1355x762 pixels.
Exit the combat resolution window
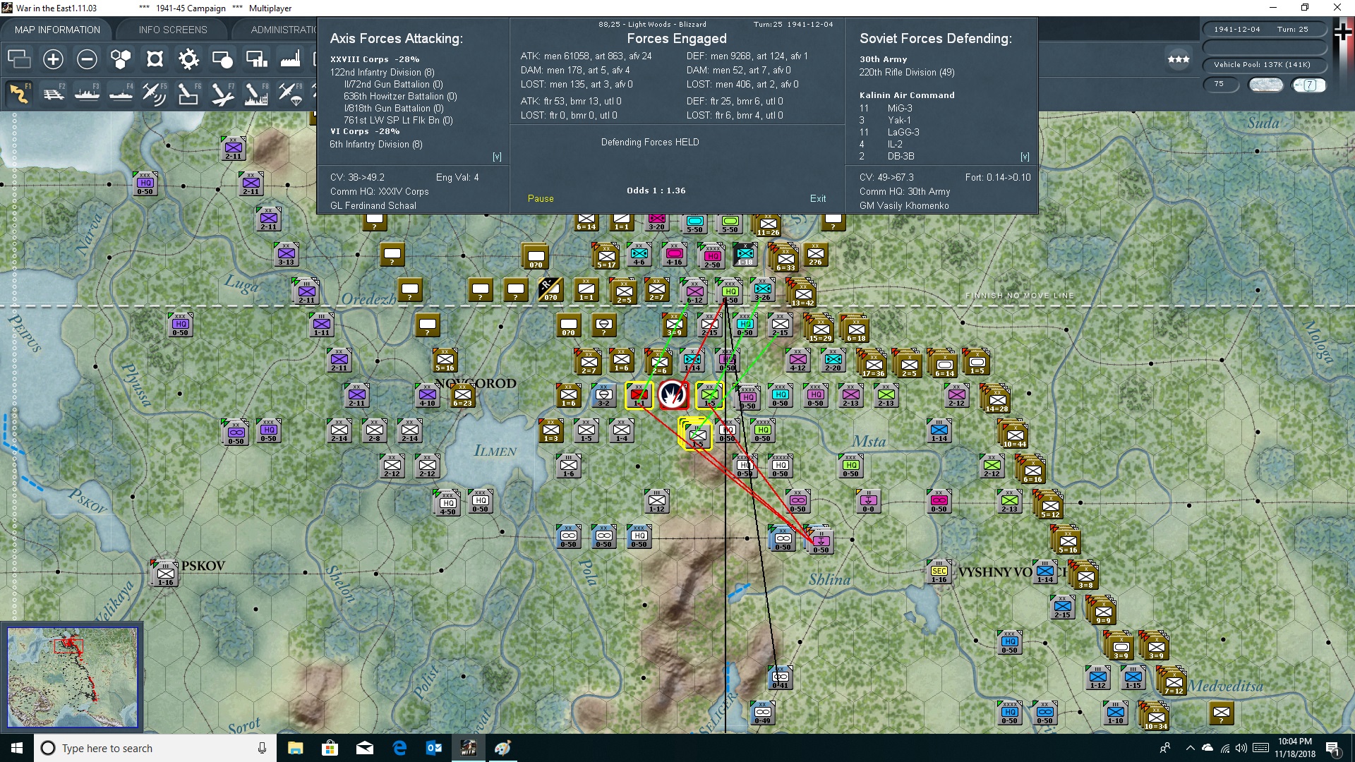pyautogui.click(x=818, y=199)
